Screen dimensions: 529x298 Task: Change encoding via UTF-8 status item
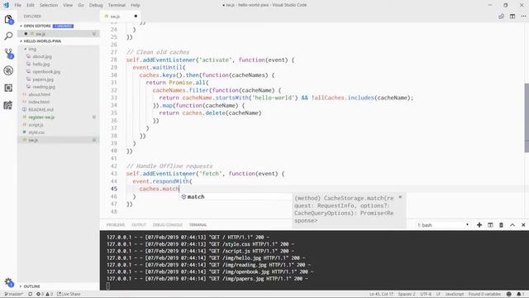coord(426,295)
